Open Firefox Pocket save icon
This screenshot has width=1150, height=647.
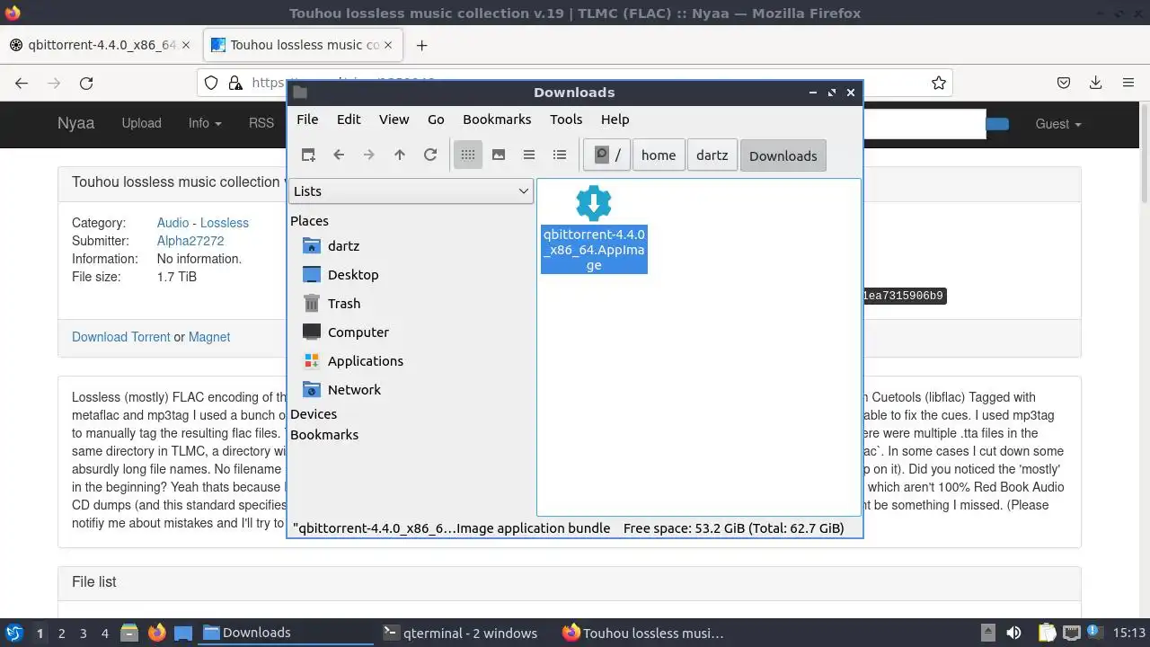[x=1064, y=83]
